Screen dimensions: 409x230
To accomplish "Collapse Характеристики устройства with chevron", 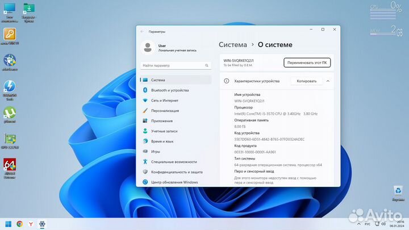I will (328, 81).
